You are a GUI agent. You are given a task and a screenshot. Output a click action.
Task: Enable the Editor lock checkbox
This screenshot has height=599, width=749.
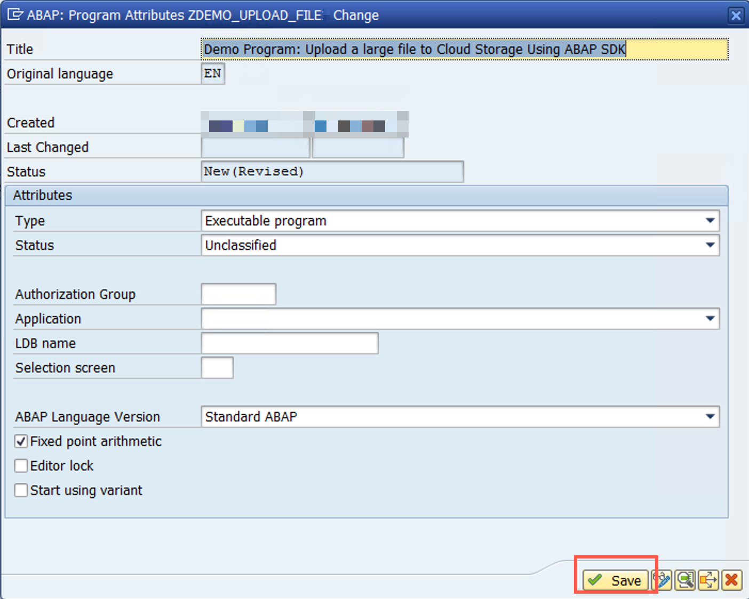click(x=20, y=465)
